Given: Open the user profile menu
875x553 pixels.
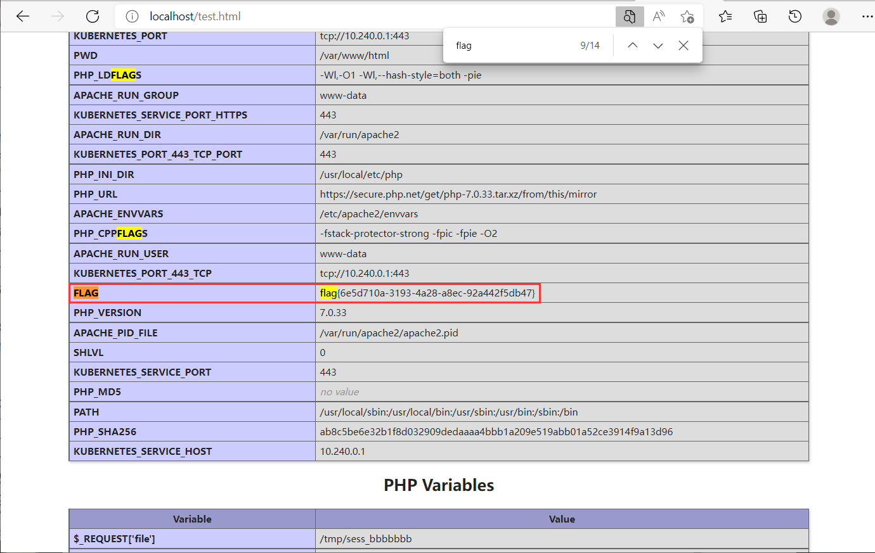Looking at the screenshot, I should click(831, 16).
